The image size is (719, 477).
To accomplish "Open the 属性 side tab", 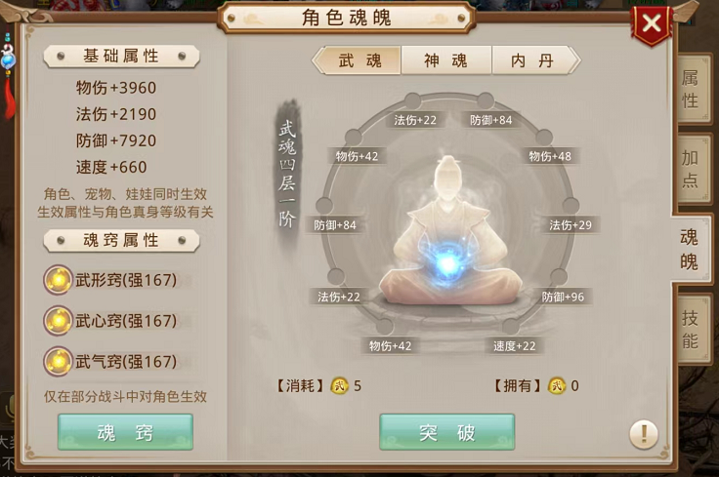I will (692, 90).
